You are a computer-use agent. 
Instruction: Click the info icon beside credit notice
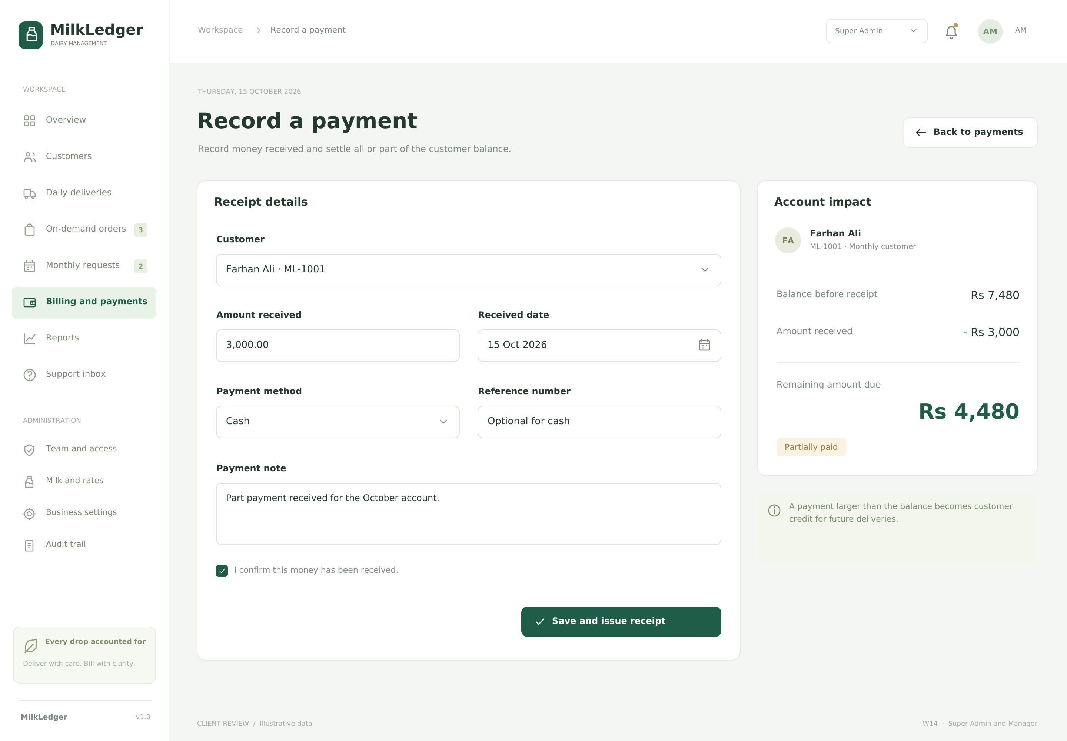774,510
